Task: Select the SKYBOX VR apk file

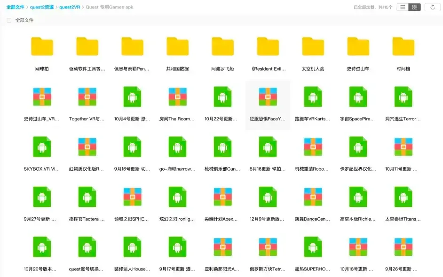Action: pyautogui.click(x=42, y=147)
